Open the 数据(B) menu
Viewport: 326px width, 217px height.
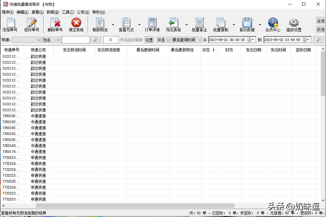[x=53, y=12]
